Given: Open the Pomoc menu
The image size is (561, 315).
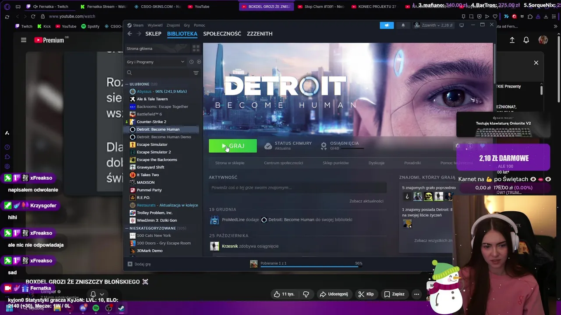Looking at the screenshot, I should (x=199, y=25).
